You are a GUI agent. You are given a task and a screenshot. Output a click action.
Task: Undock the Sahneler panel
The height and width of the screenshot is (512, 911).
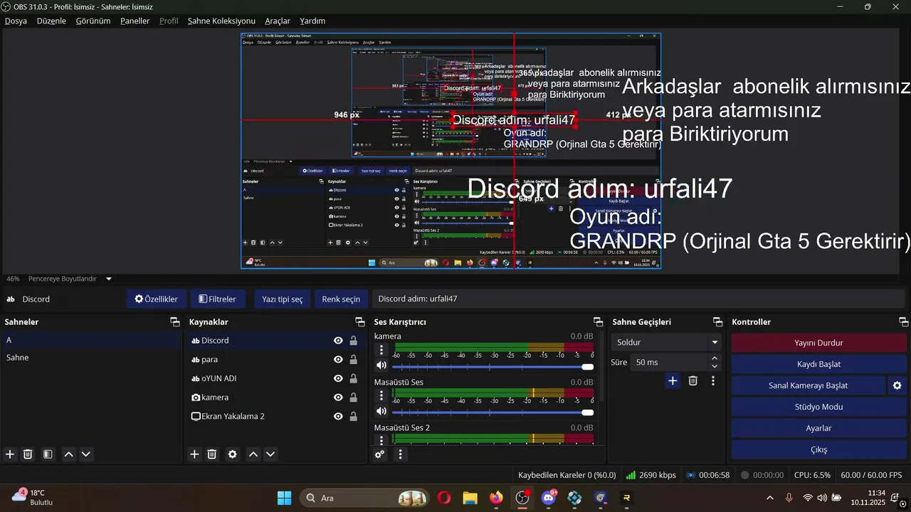coord(175,322)
